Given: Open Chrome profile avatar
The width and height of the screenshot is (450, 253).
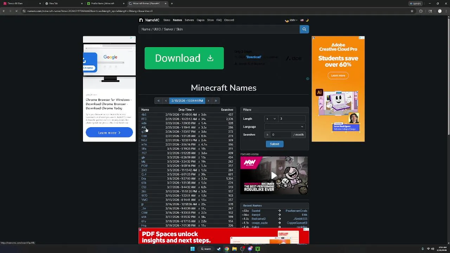Looking at the screenshot, I should [439, 11].
